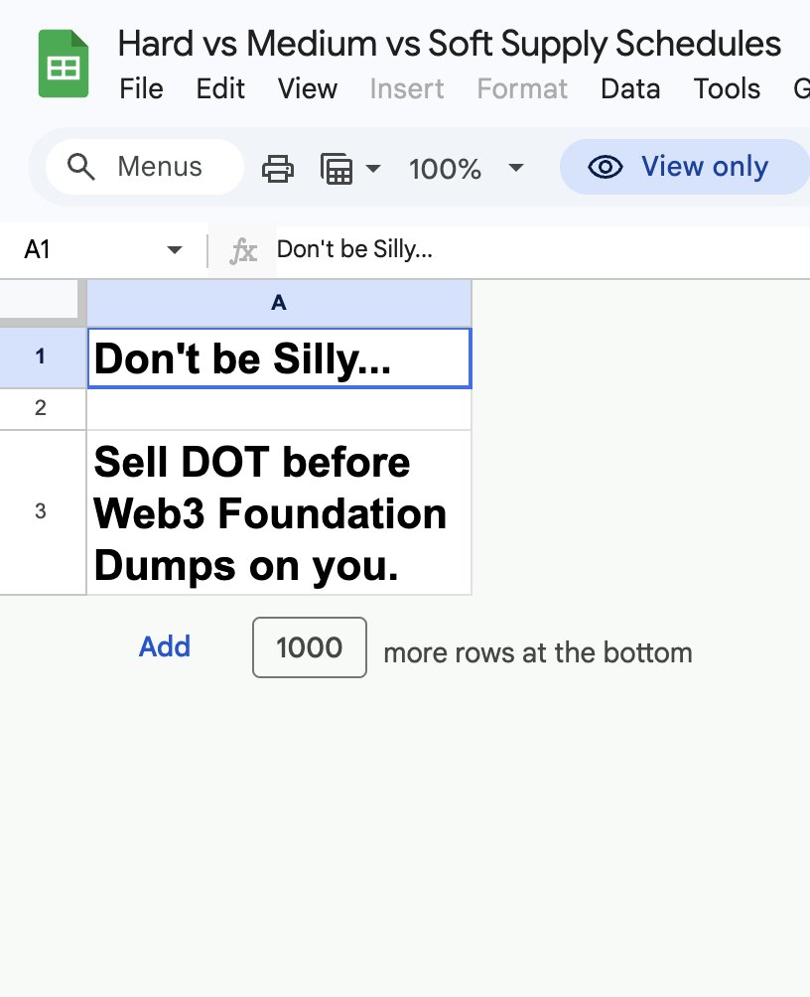Select cell "Don't be Silly..."

pyautogui.click(x=279, y=357)
